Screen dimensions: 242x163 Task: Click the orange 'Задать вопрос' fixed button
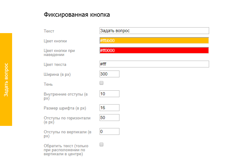pyautogui.click(x=6, y=79)
